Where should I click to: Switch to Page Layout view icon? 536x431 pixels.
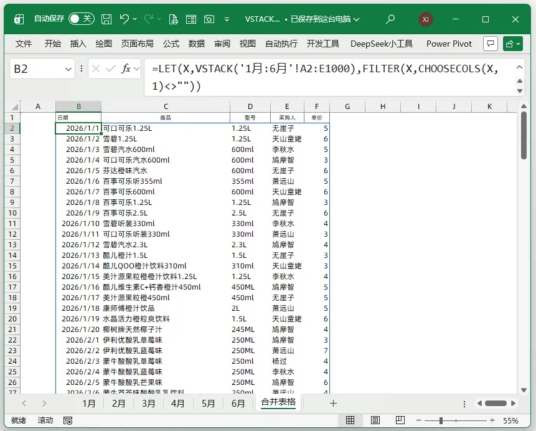point(375,420)
